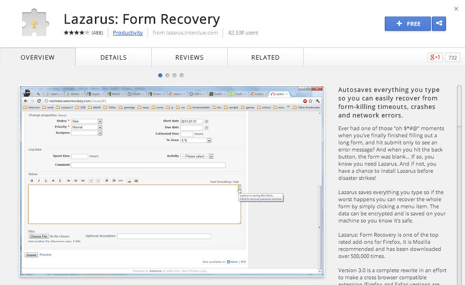Expand the bookmarks overflow chevron
Viewport: 465px width, 285px height.
[x=288, y=107]
